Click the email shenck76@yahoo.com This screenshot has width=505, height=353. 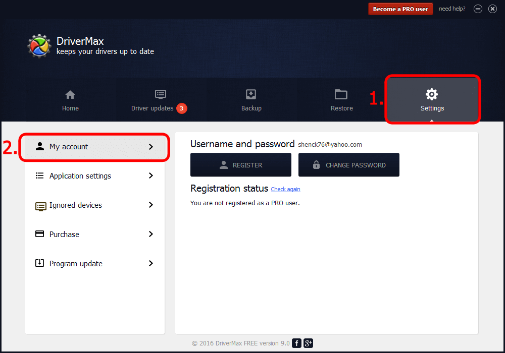tap(330, 144)
